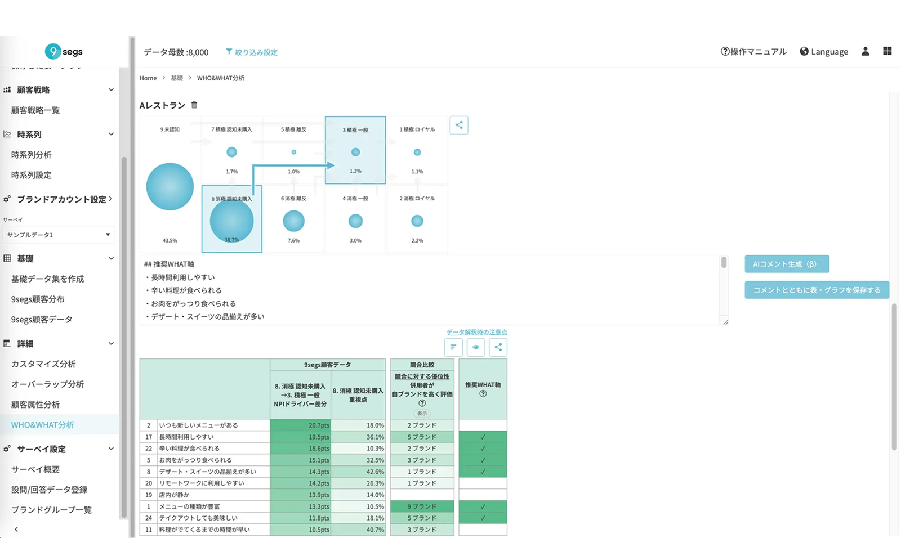Open the サンプルデータ1 survey dropdown
This screenshot has height=538, width=901.
59,235
